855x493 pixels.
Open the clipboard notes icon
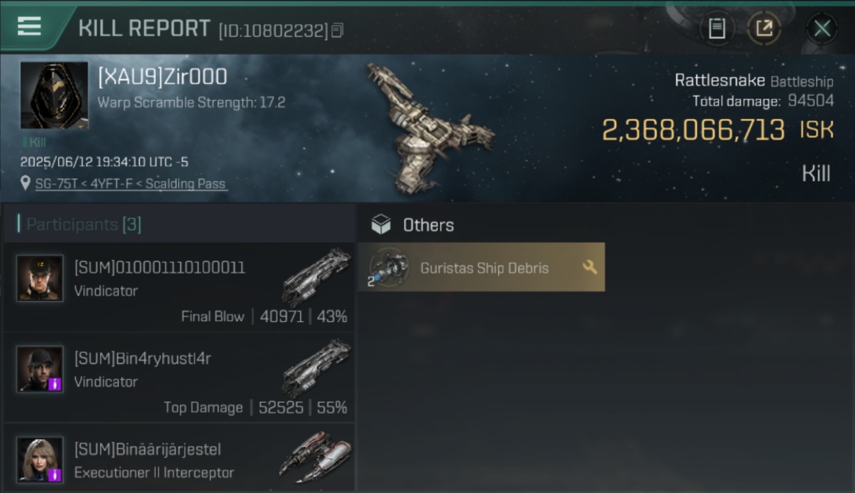pos(717,28)
